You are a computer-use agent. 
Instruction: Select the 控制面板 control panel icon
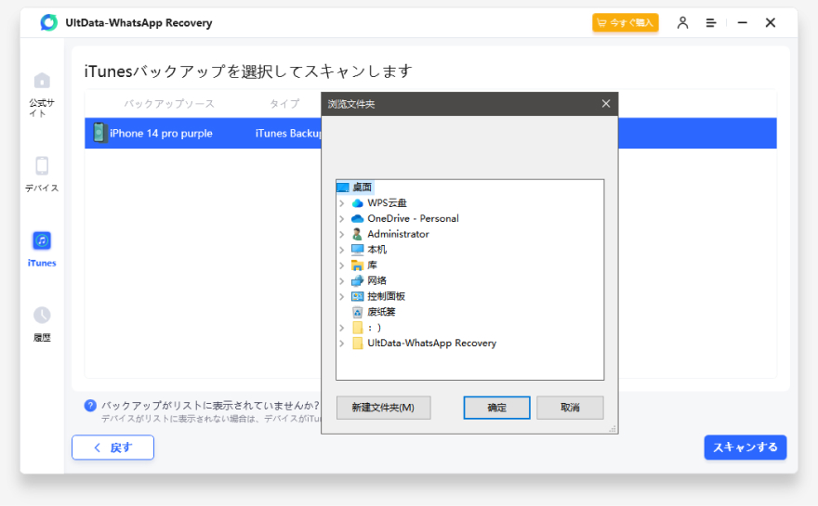tap(357, 296)
